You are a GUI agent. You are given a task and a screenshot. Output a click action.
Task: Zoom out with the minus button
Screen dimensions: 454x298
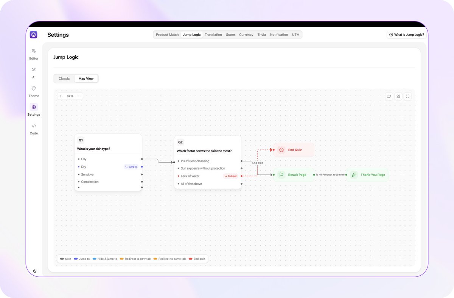click(79, 96)
